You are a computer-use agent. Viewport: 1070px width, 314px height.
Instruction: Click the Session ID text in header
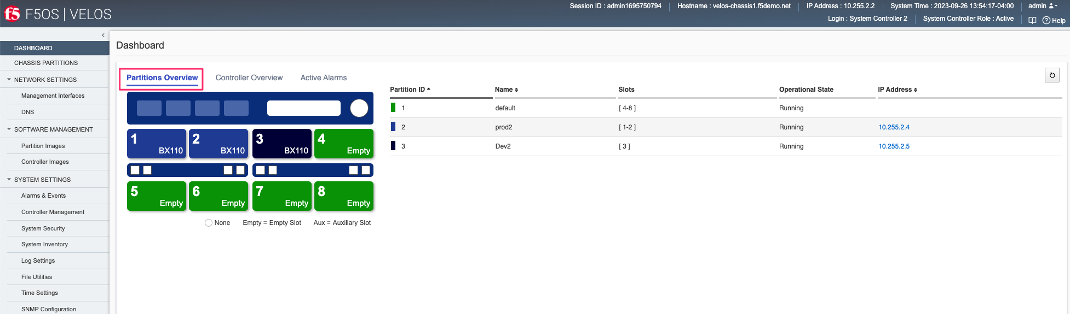(615, 6)
